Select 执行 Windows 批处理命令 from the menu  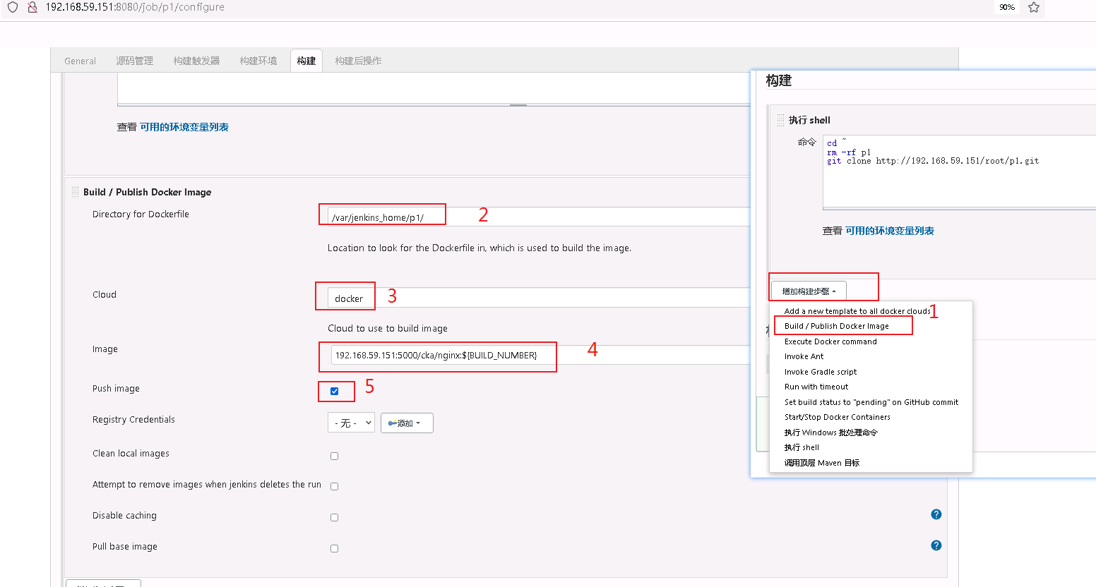[830, 432]
